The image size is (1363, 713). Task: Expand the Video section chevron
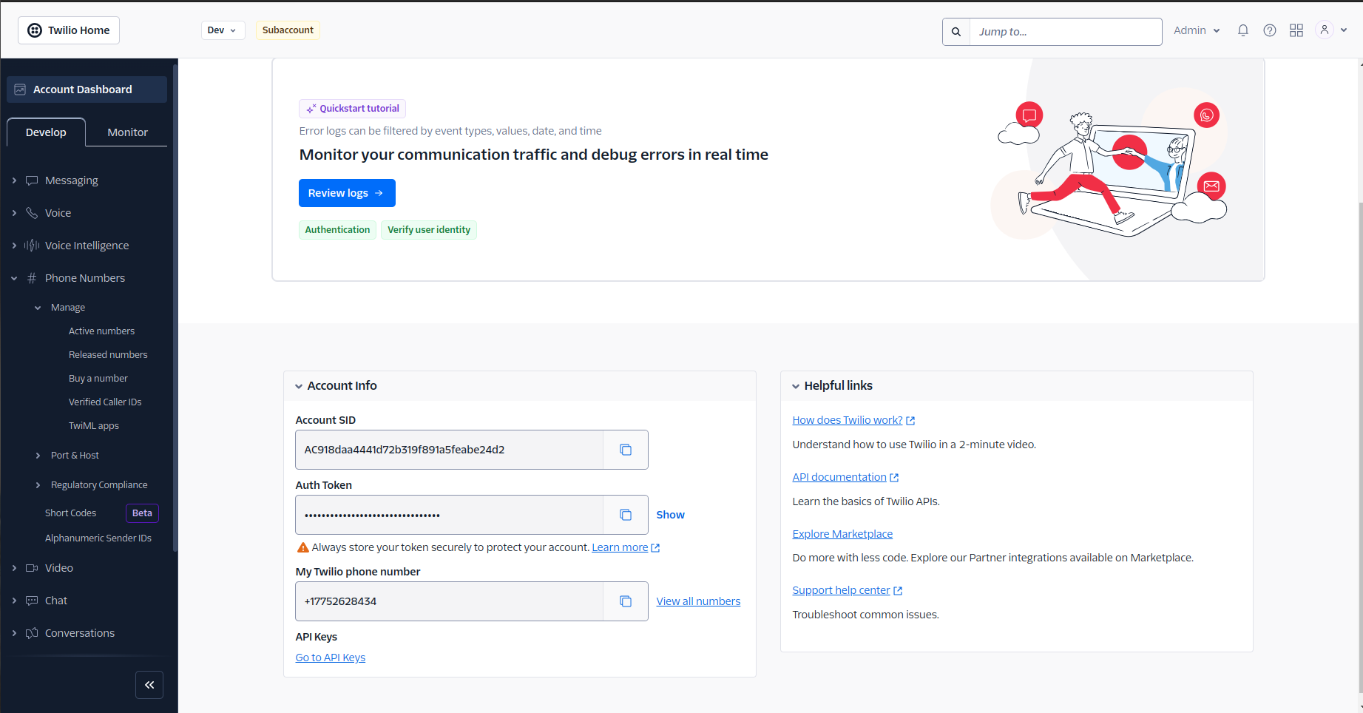point(14,568)
